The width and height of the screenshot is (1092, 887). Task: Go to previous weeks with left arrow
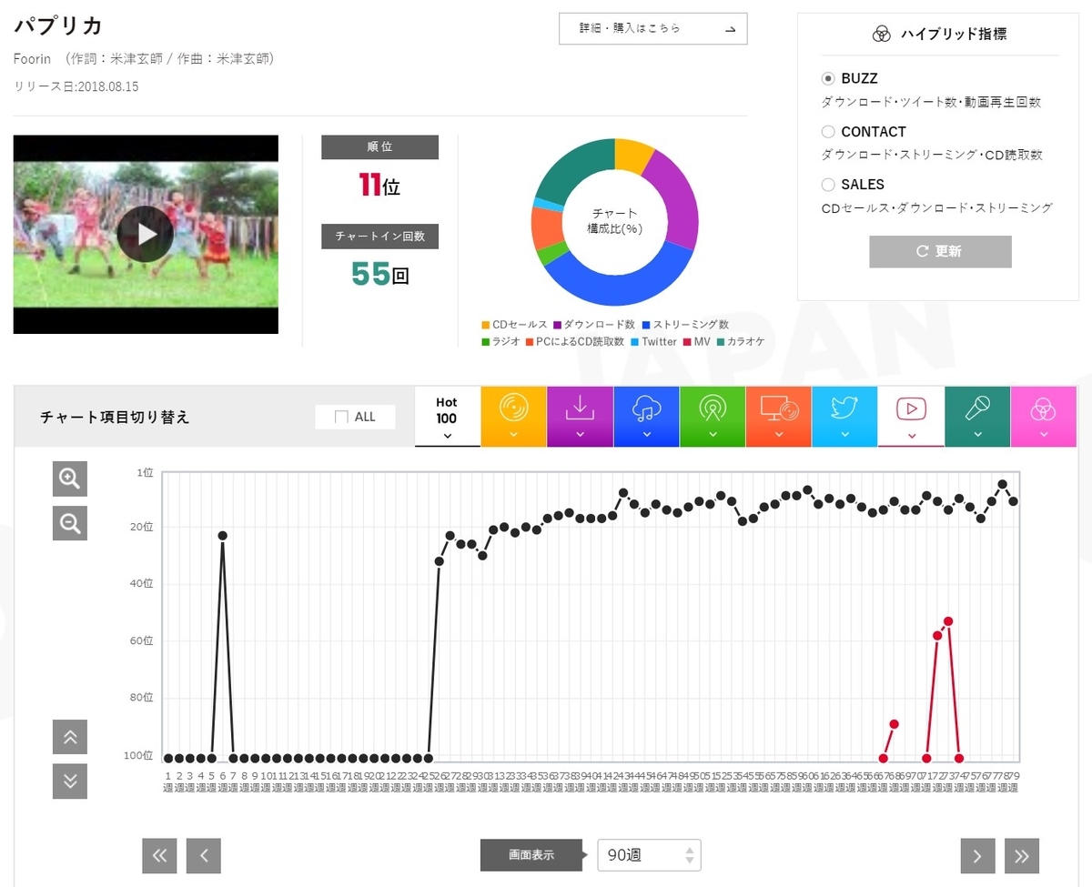[x=204, y=855]
